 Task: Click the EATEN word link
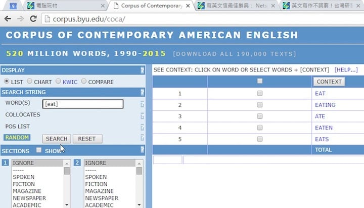323,128
